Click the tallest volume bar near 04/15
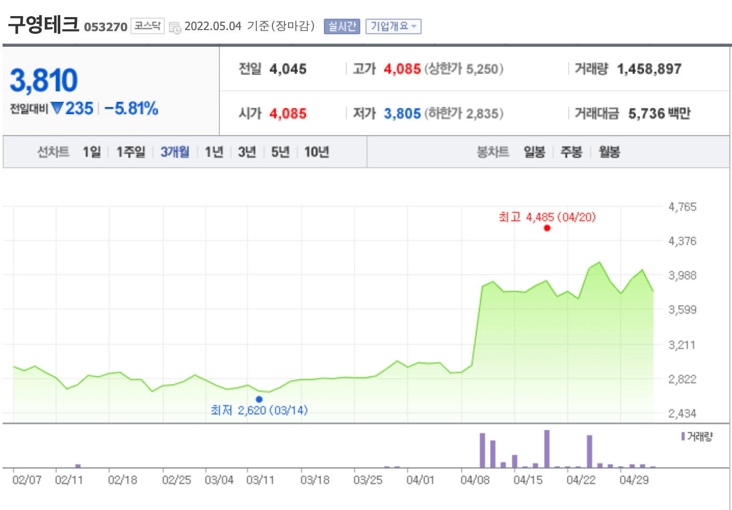Screen dimensions: 732x510 pyautogui.click(x=547, y=449)
